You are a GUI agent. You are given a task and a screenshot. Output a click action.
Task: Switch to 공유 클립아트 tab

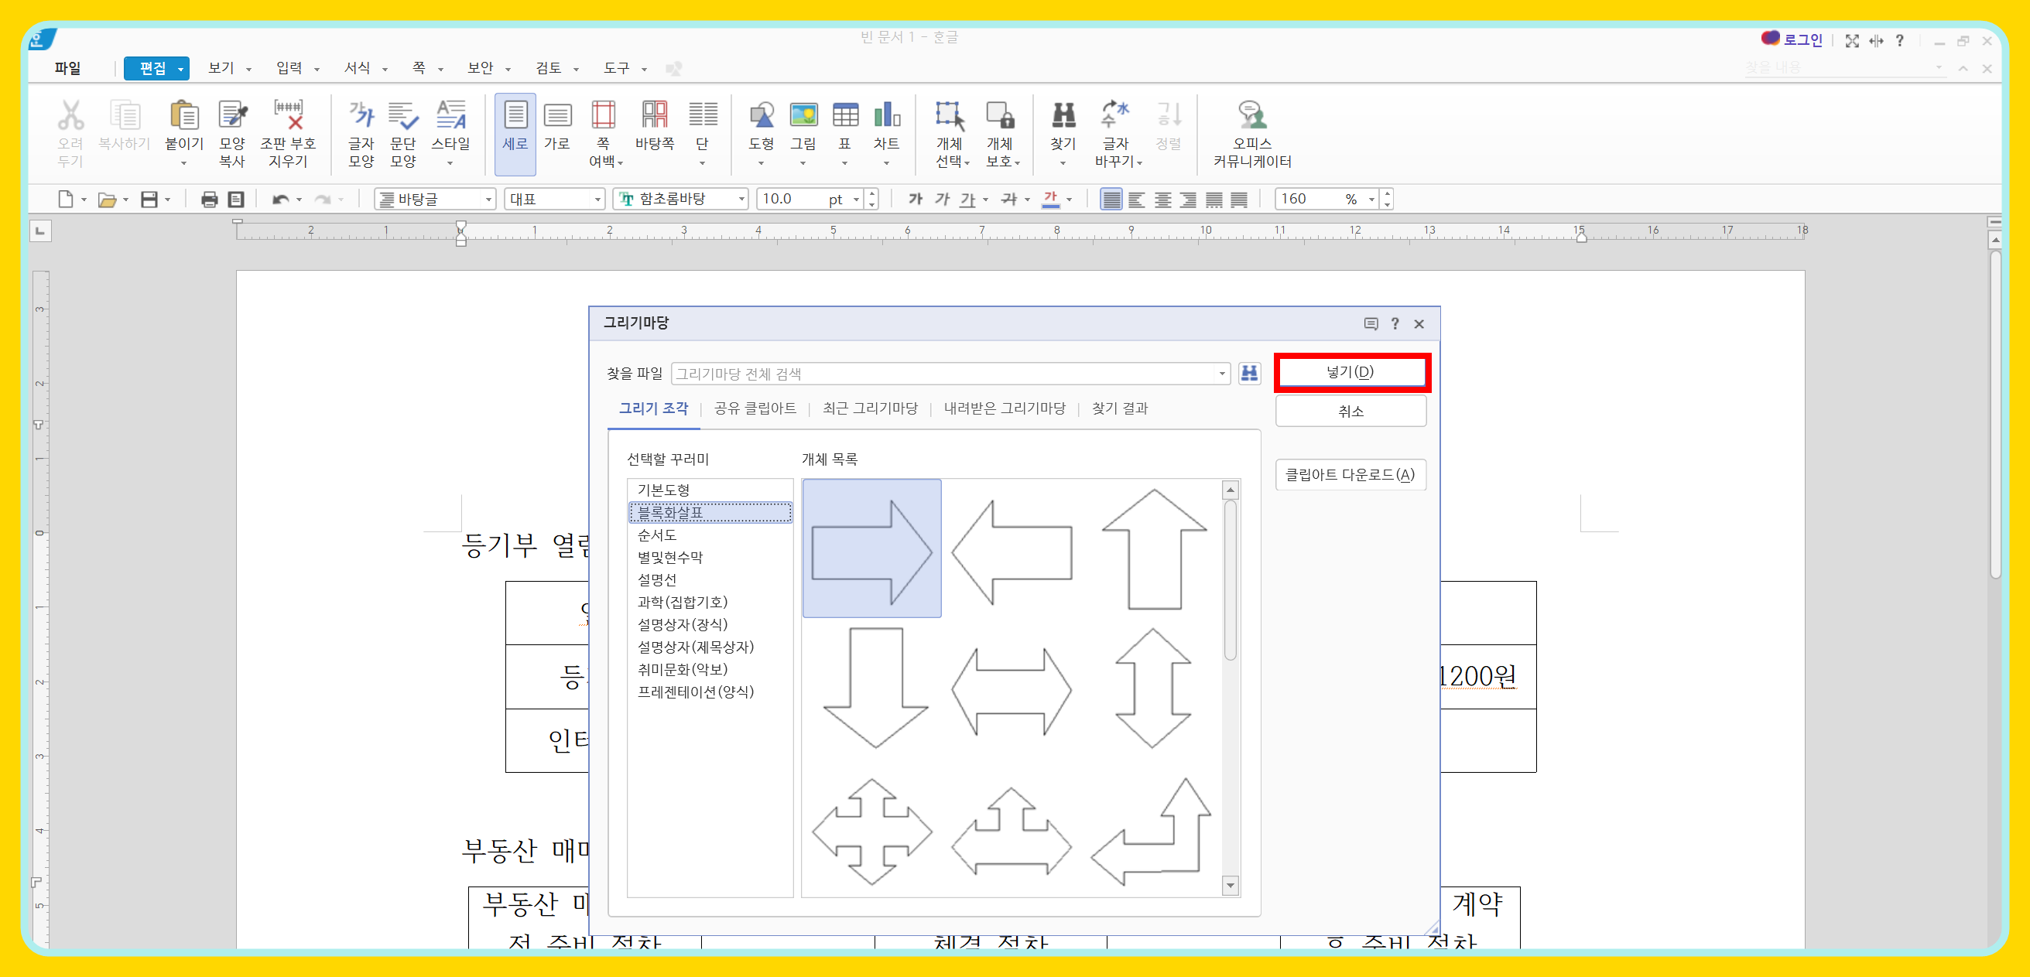[x=754, y=408]
